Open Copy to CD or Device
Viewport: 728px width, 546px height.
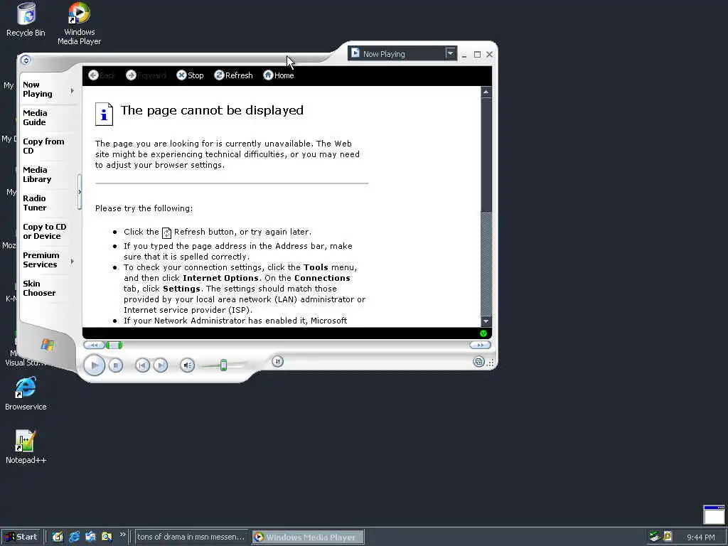45,231
